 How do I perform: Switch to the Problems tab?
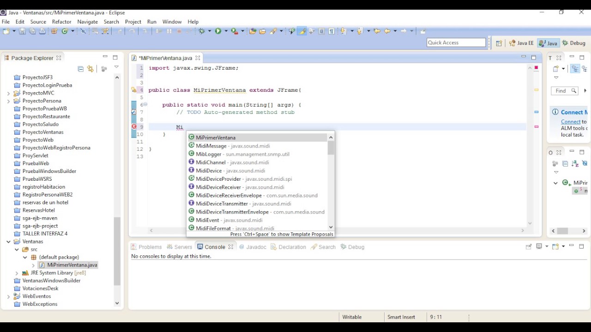point(146,247)
